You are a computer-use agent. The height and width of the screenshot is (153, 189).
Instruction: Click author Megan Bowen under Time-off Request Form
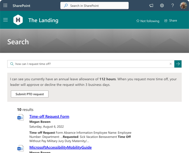point(40,122)
